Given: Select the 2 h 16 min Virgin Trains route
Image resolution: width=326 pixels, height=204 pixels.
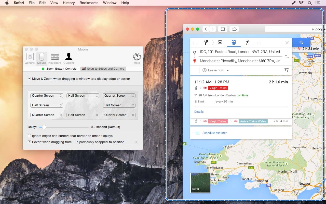Looking at the screenshot, I should (241, 96).
